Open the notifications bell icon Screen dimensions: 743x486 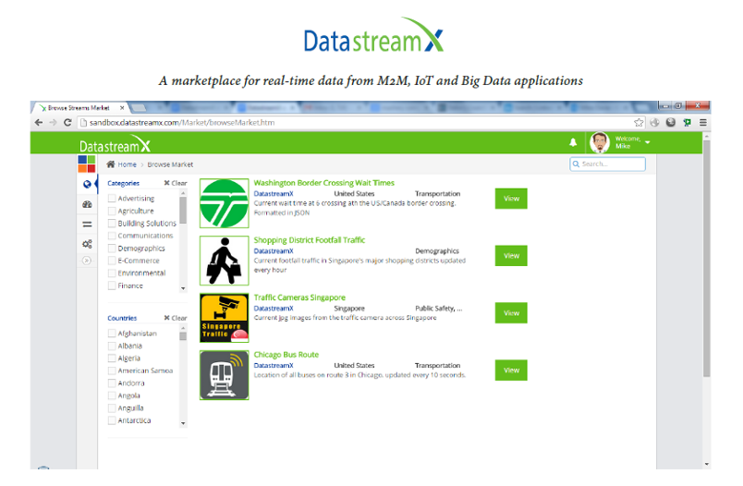(x=573, y=142)
